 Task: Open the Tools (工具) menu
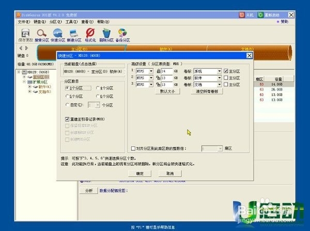72,22
